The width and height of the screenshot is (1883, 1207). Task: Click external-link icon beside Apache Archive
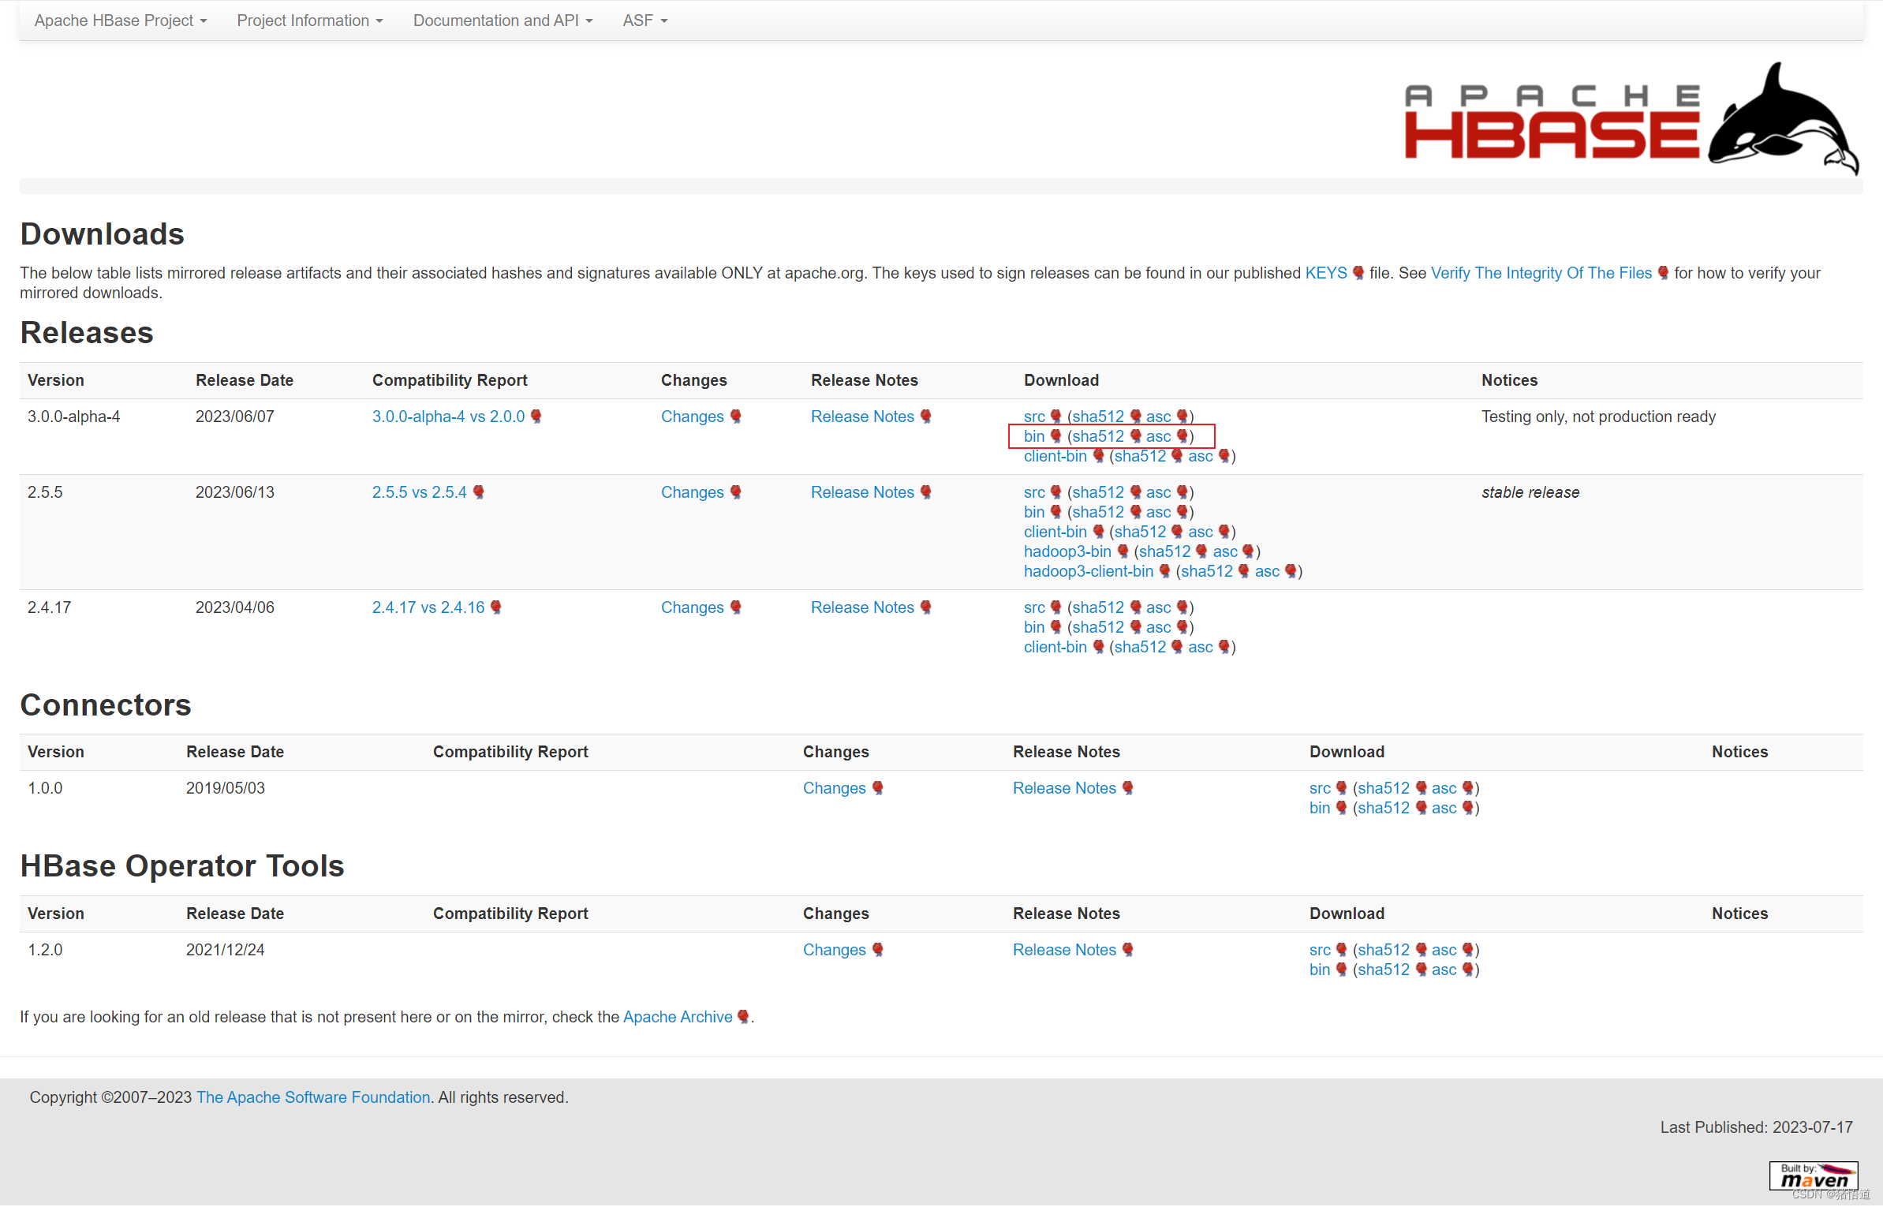point(743,1017)
